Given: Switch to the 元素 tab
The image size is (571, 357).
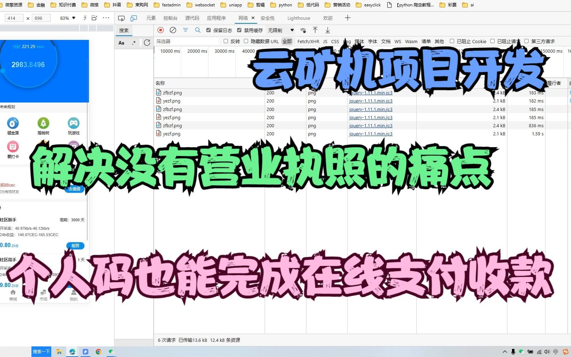Looking at the screenshot, I should click(151, 18).
